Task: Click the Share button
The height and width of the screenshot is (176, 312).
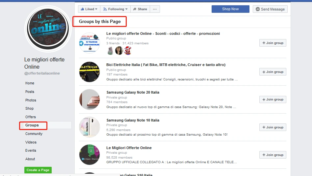Action: (x=140, y=9)
